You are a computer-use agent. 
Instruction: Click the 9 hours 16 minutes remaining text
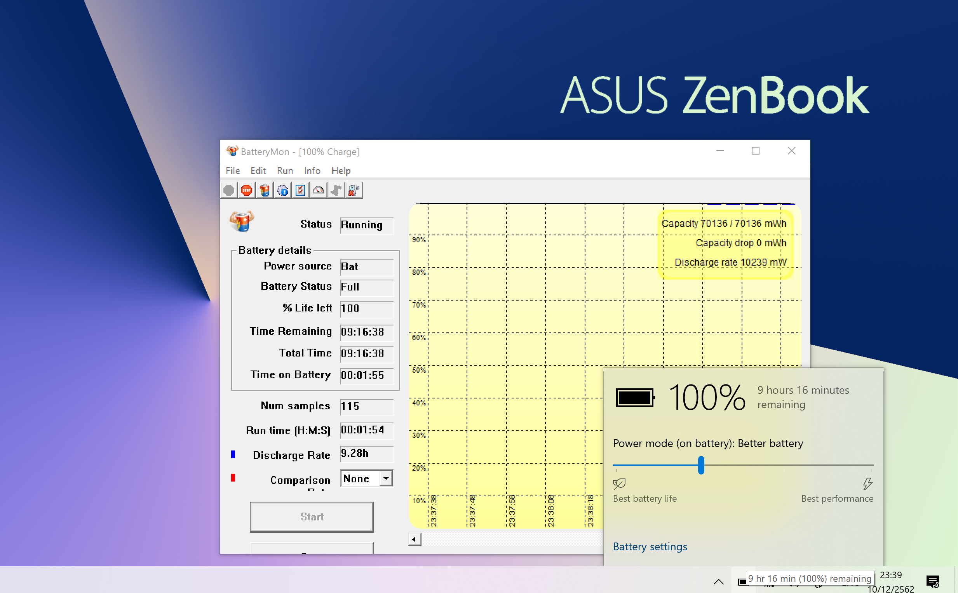(x=803, y=397)
